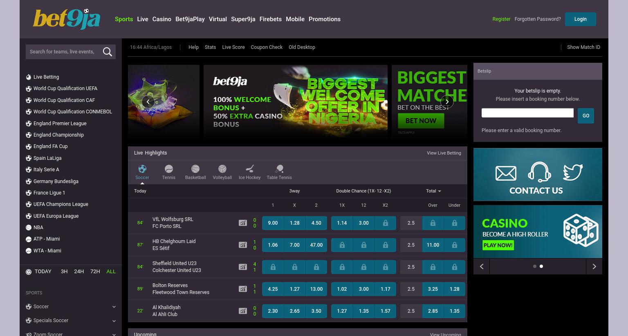Click the search magnifier icon
628x336 pixels.
[x=108, y=52]
